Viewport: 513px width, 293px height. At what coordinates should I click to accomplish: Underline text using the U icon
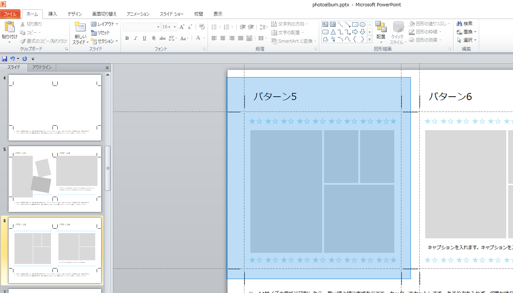tap(144, 38)
